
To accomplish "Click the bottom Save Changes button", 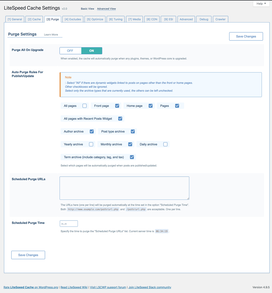I will tap(28, 255).
